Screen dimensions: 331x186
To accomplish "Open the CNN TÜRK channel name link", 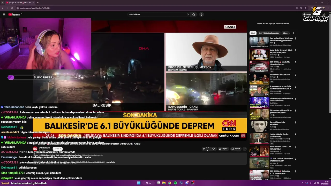I will pos(43,148).
